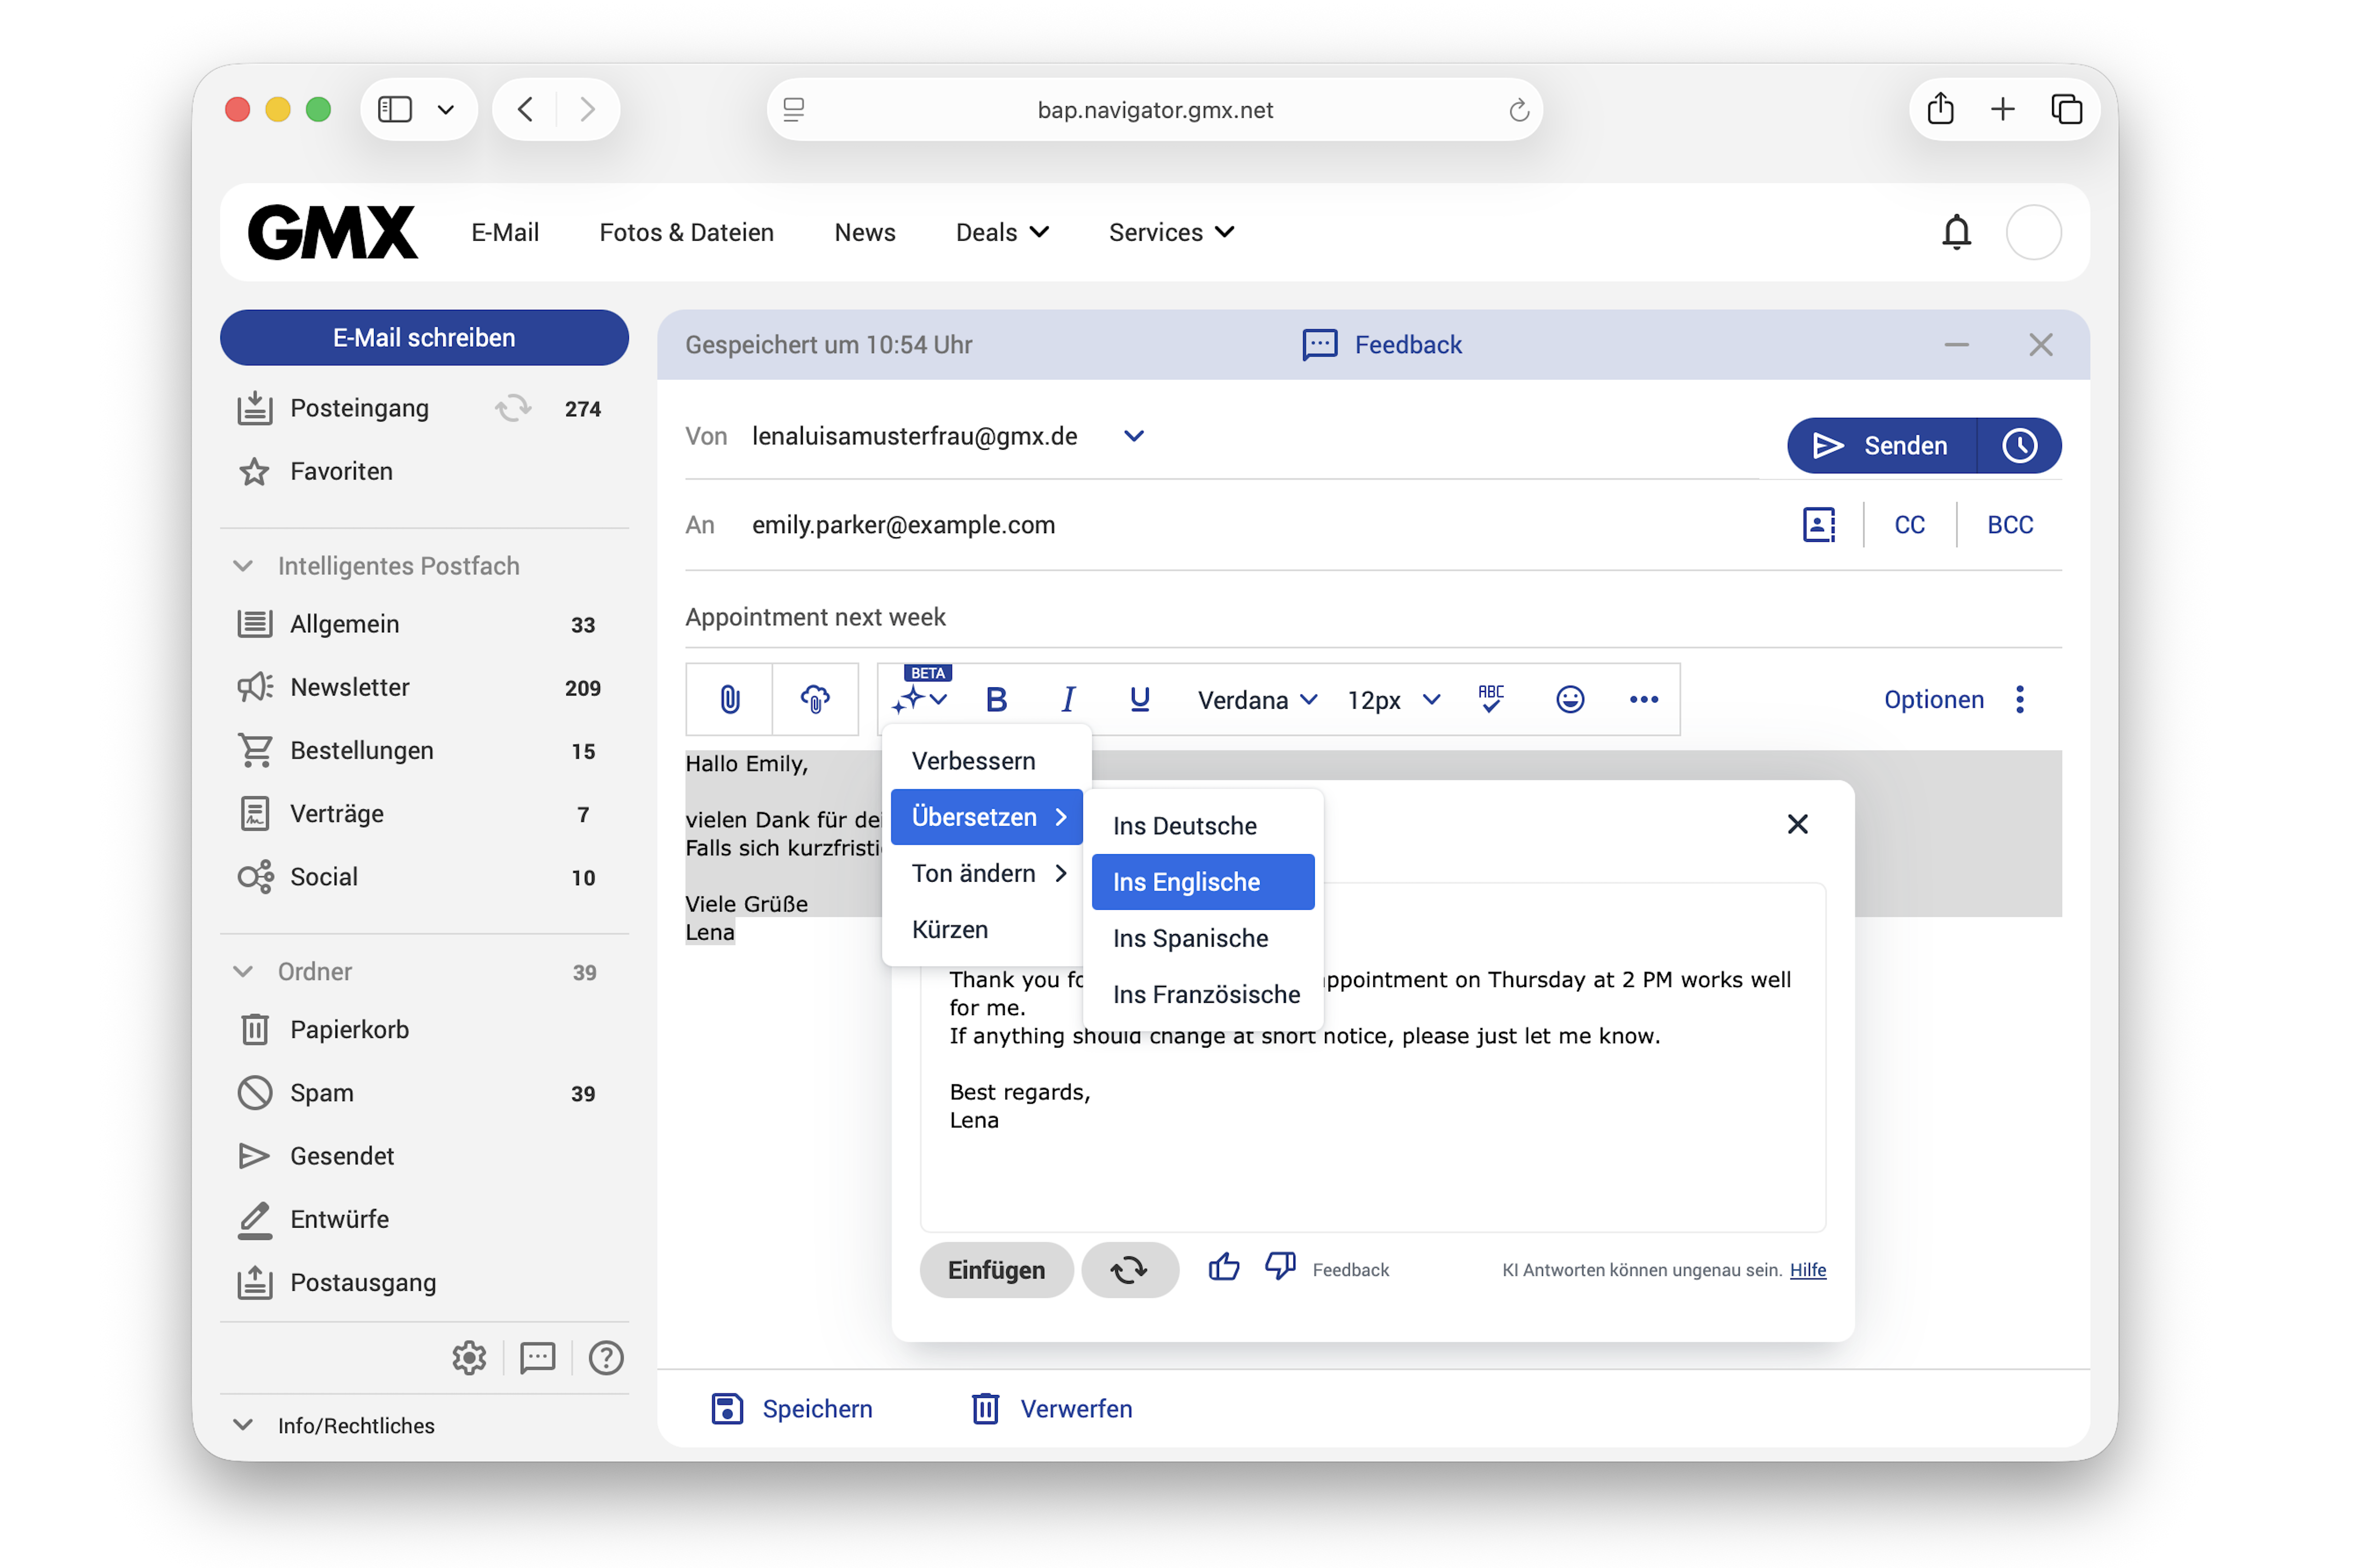Click the scheduled send clock icon
The image size is (2367, 1568).
click(2019, 445)
